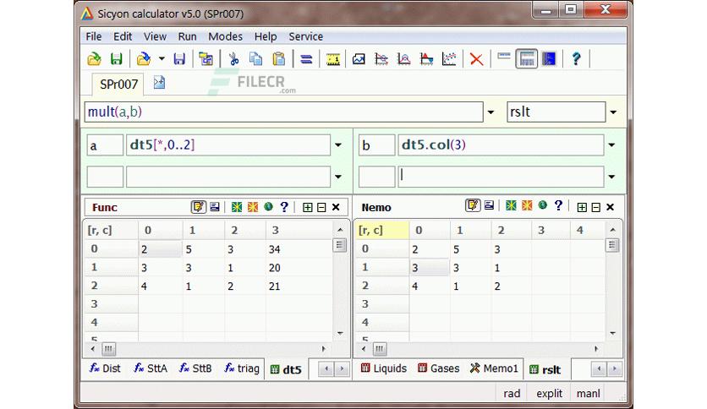Collapse the Nemo panel with minus button
This screenshot has height=409, width=707.
coord(596,207)
